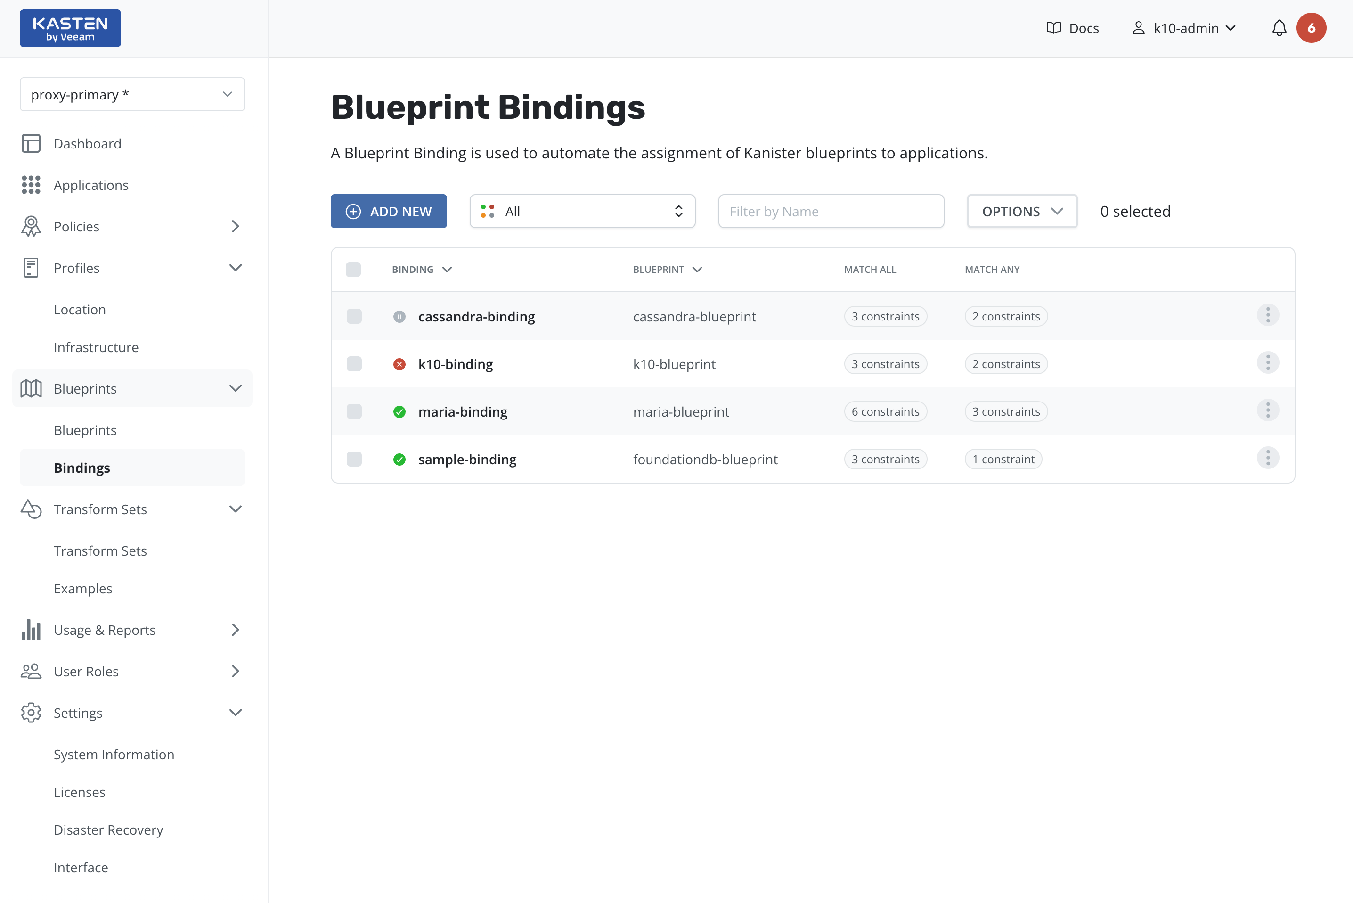Open Policies from the sidebar

pos(76,226)
